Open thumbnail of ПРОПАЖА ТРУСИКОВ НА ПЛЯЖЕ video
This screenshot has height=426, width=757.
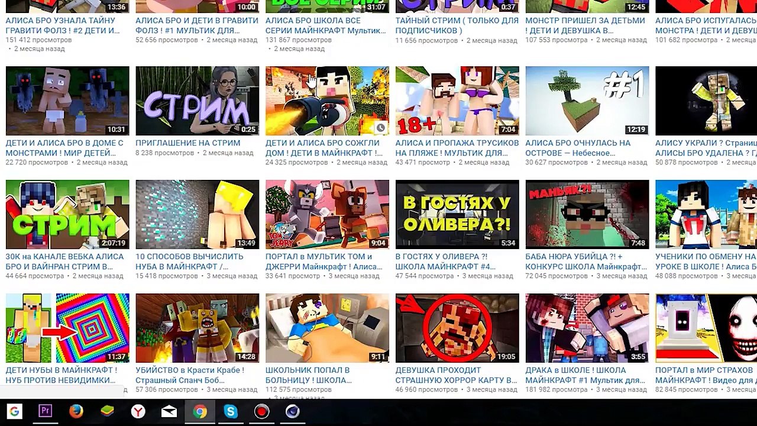[x=457, y=101]
